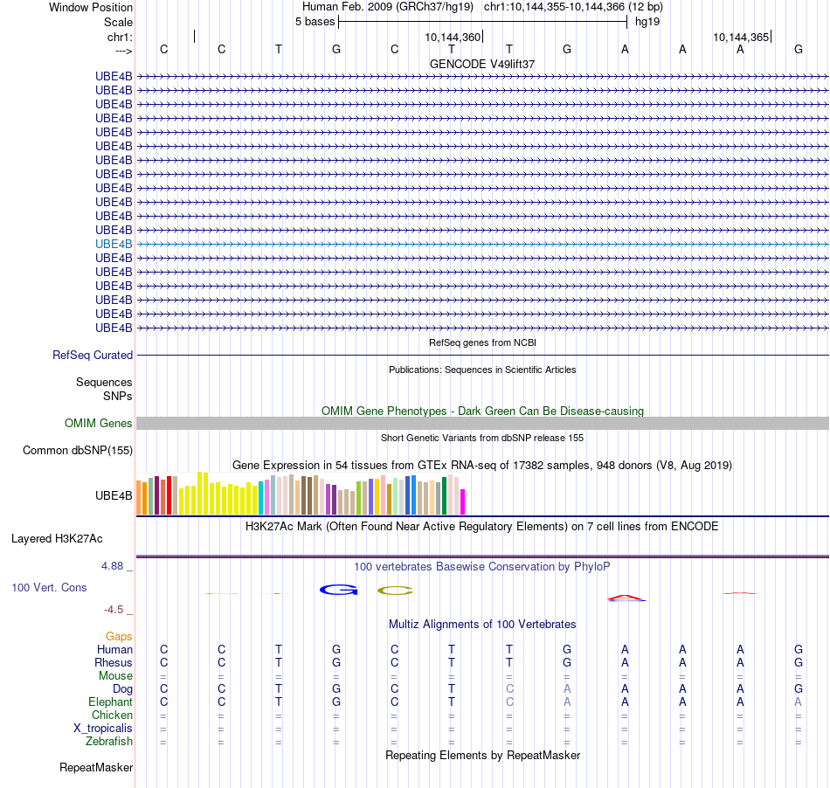Select the Dog alignment row label
Screen dimensions: 830x788
[x=123, y=689]
